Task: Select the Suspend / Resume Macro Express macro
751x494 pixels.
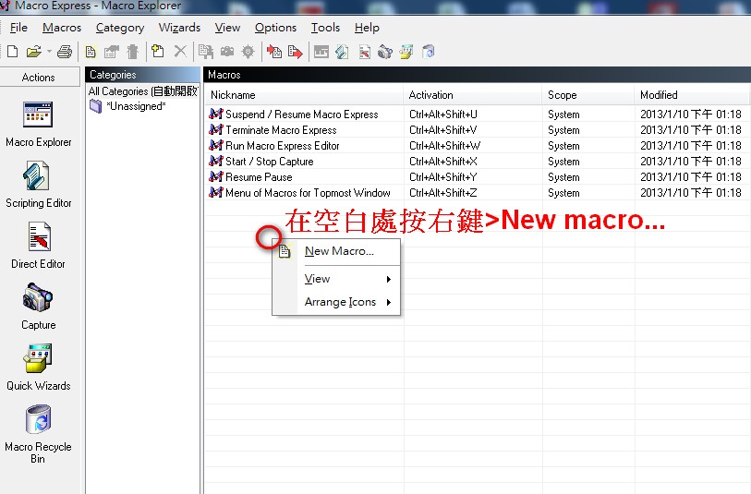Action: click(302, 114)
